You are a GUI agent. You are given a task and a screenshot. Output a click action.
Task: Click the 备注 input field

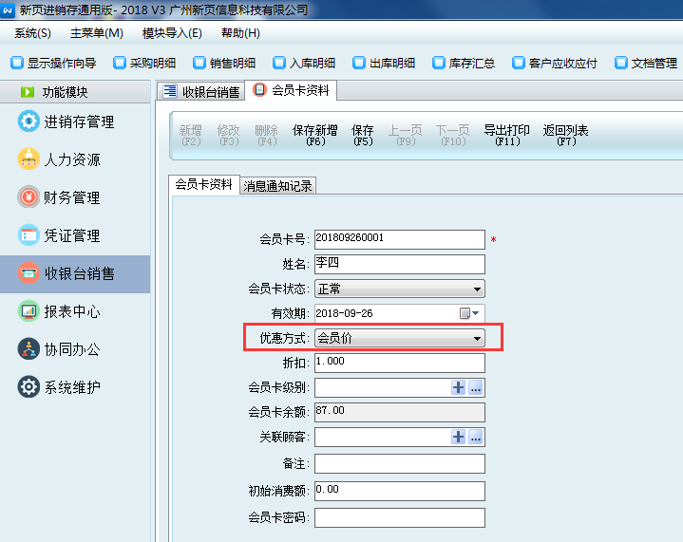[399, 463]
